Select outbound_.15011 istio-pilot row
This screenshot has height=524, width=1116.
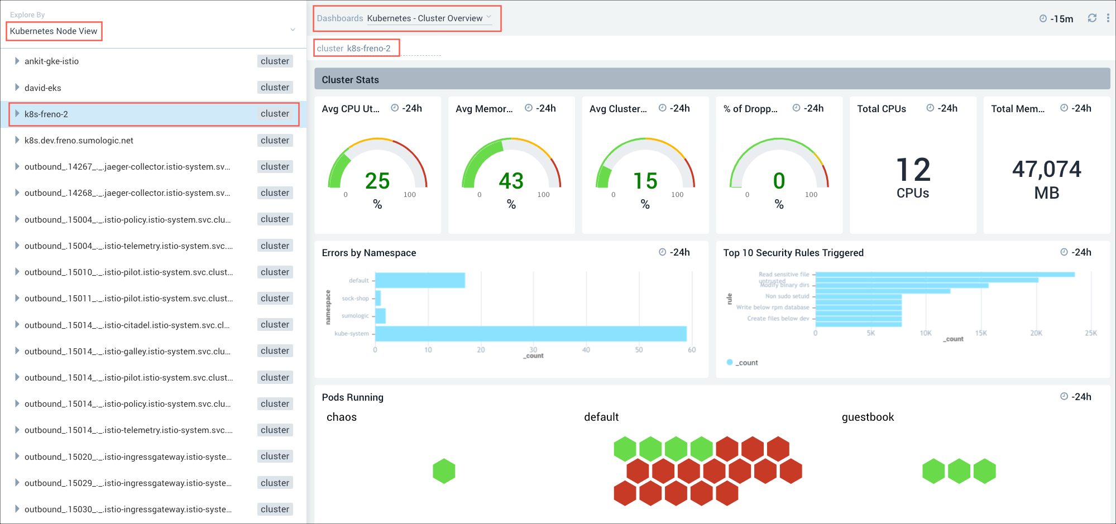point(153,298)
